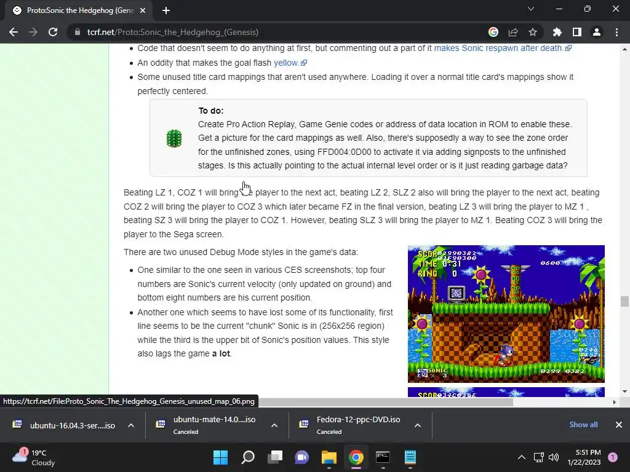Toggle the browser side panel icon

577,32
